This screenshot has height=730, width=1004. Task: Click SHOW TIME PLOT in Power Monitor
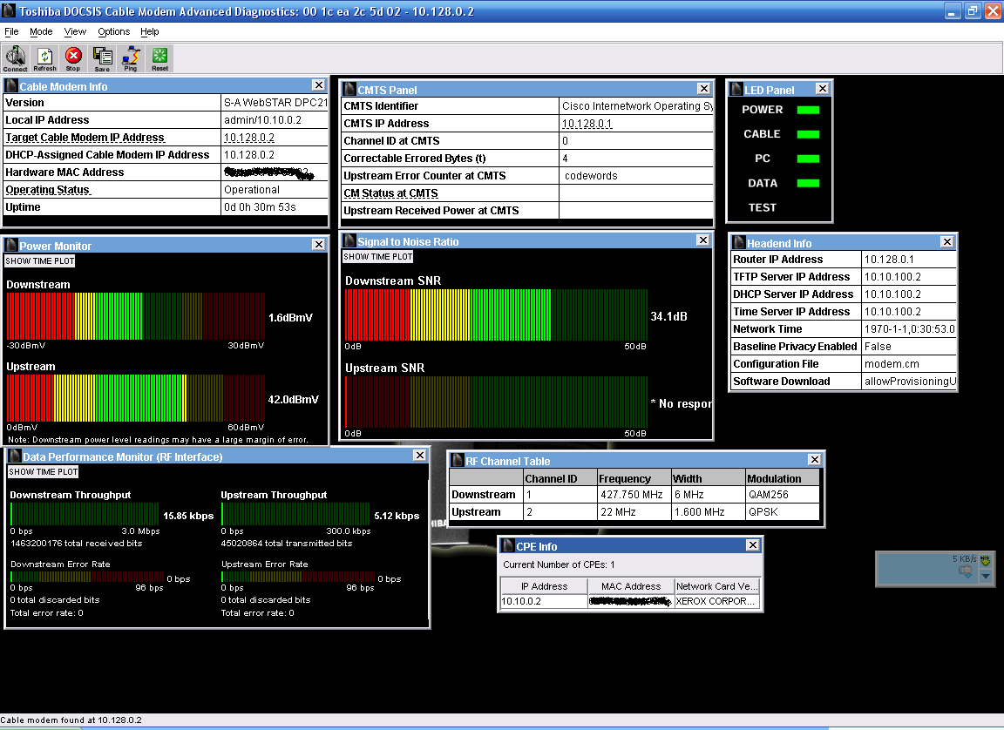pyautogui.click(x=40, y=261)
